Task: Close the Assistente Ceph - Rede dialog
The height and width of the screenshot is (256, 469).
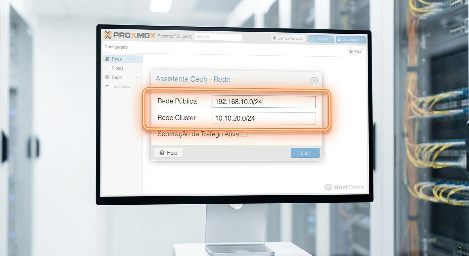Action: 314,80
